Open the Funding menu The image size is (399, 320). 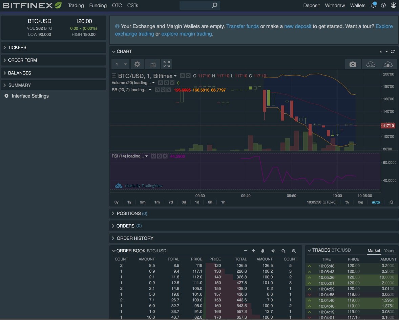98,5
